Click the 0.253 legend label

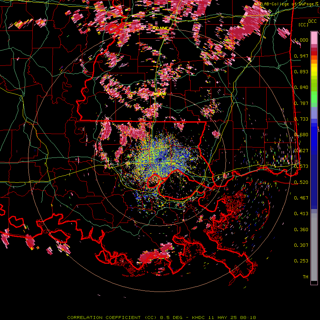(301, 261)
